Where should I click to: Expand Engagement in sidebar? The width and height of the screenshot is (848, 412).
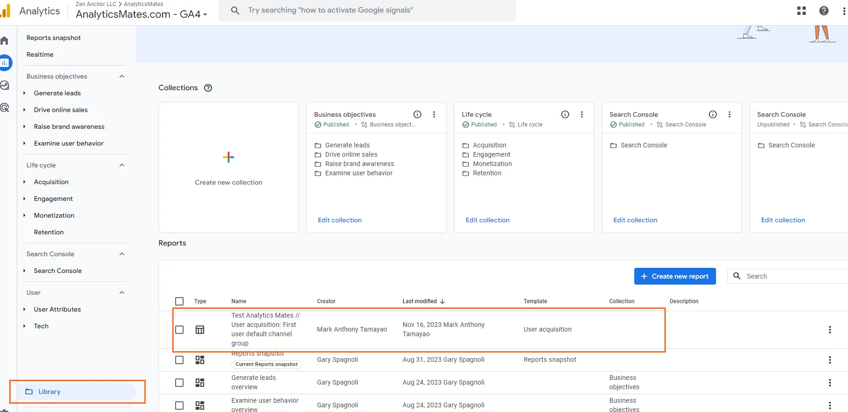point(24,199)
